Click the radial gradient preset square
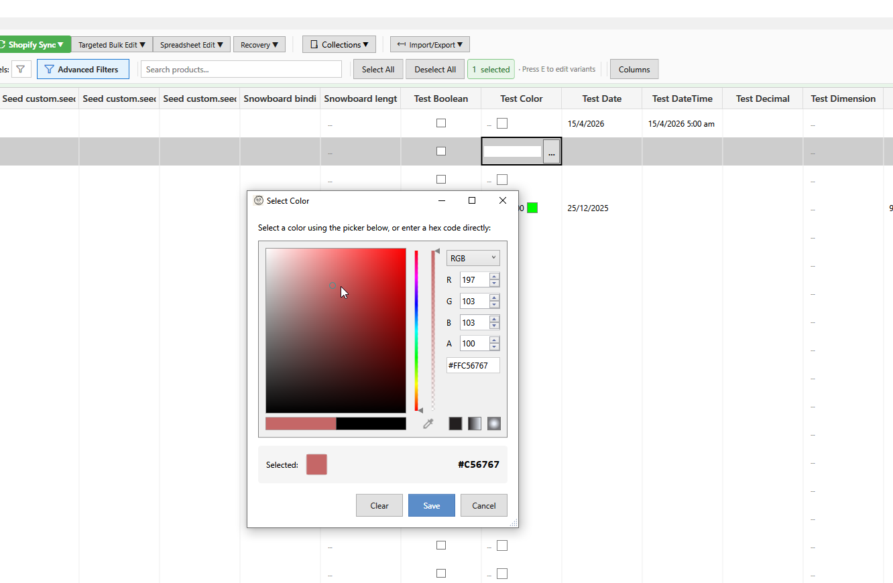 pyautogui.click(x=494, y=423)
